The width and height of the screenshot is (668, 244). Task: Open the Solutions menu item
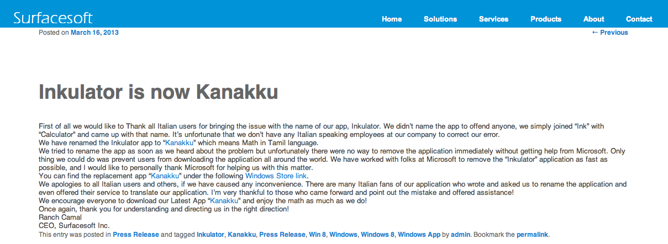pyautogui.click(x=440, y=19)
